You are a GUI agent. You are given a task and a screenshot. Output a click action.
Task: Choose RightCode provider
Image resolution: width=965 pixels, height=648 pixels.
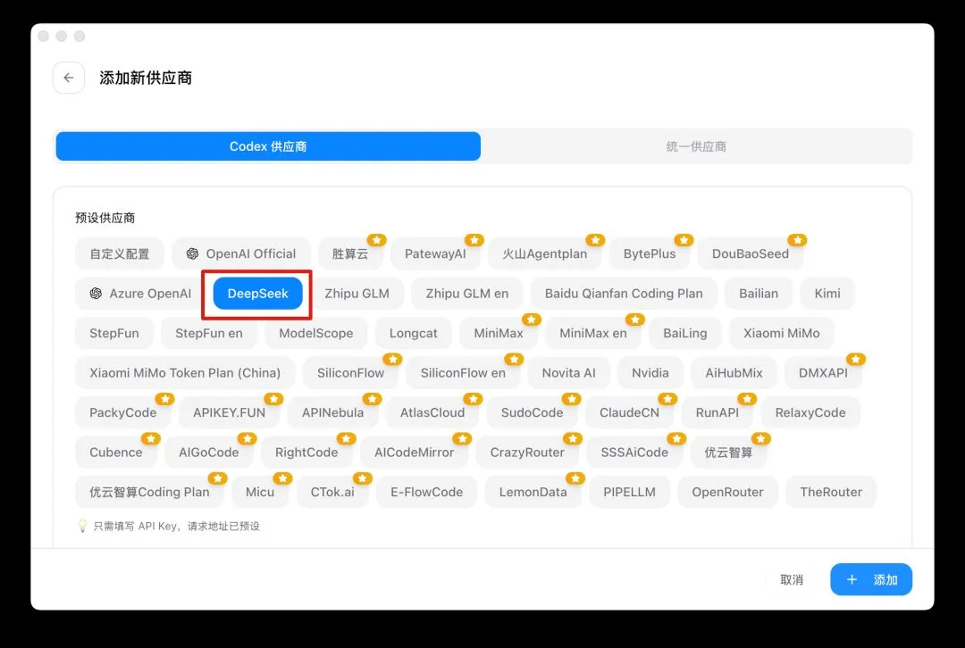(306, 453)
